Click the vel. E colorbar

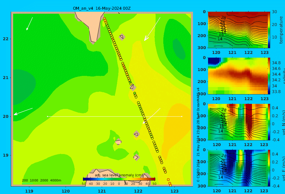pyautogui.click(x=269, y=168)
